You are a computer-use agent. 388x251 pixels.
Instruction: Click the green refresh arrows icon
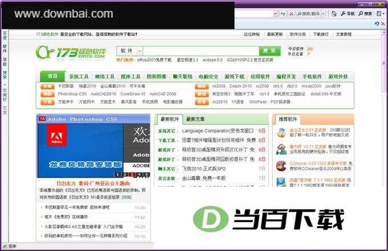click(283, 14)
